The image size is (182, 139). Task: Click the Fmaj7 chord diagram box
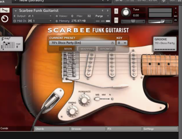11,44
